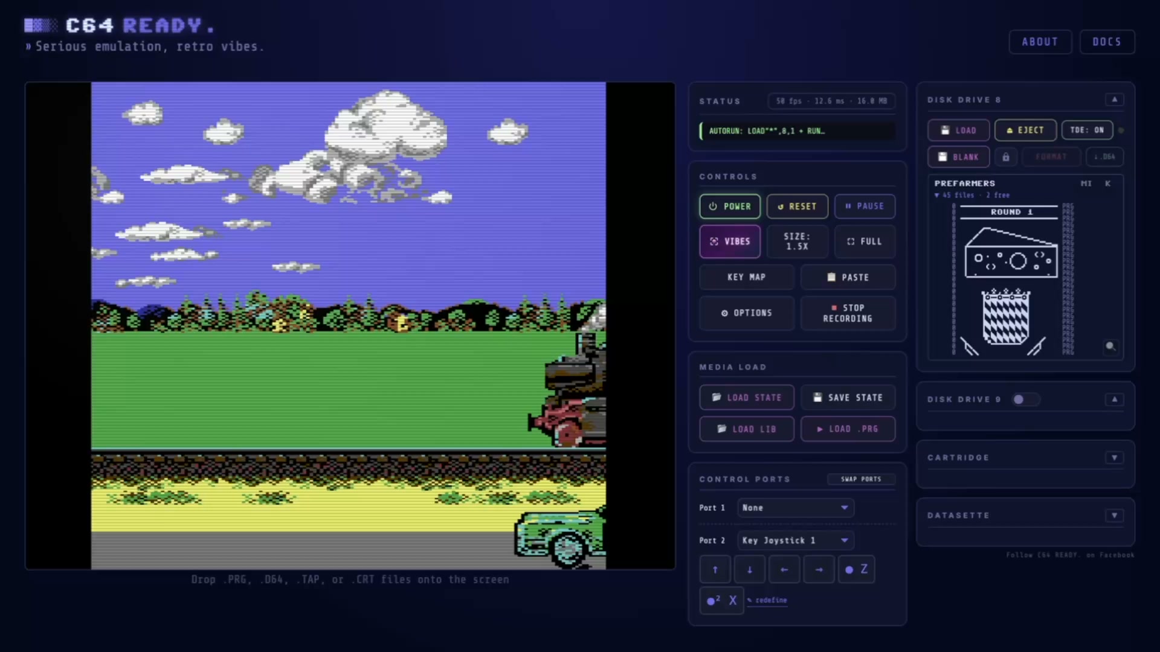Download the disk as .D64

coord(1104,157)
